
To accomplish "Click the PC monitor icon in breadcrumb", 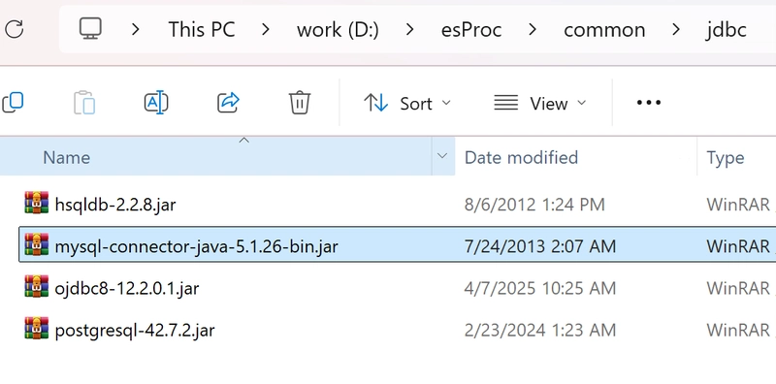I will (90, 29).
